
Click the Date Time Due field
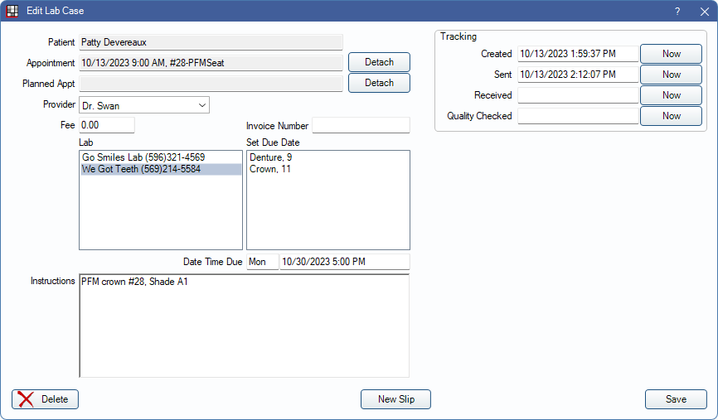tap(344, 262)
